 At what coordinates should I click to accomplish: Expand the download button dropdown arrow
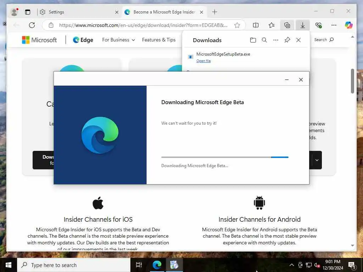pyautogui.click(x=317, y=160)
